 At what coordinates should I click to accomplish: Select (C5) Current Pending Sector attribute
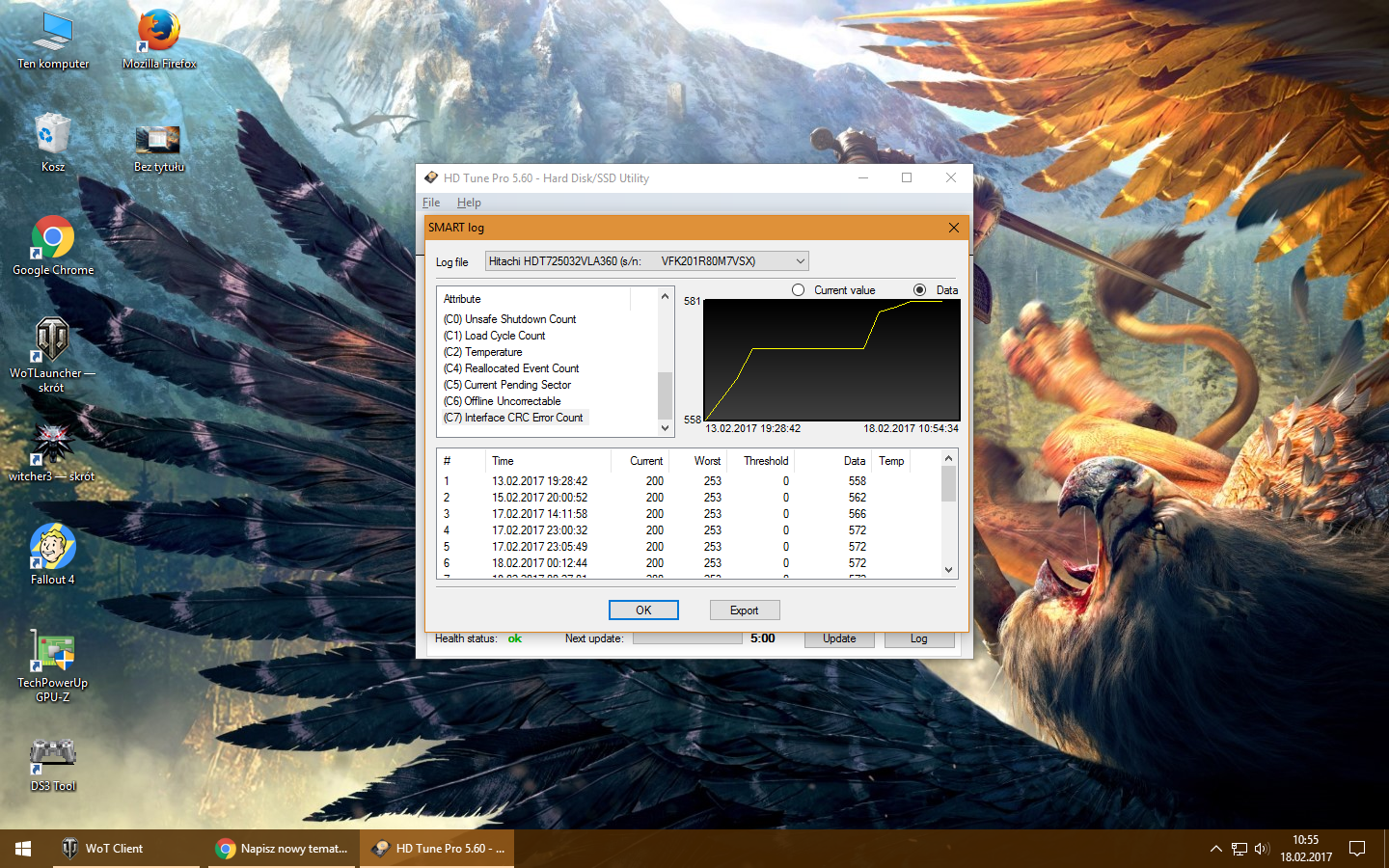tap(507, 385)
